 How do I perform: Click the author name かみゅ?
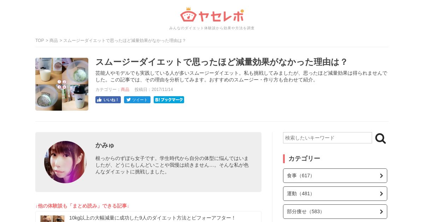tap(105, 145)
